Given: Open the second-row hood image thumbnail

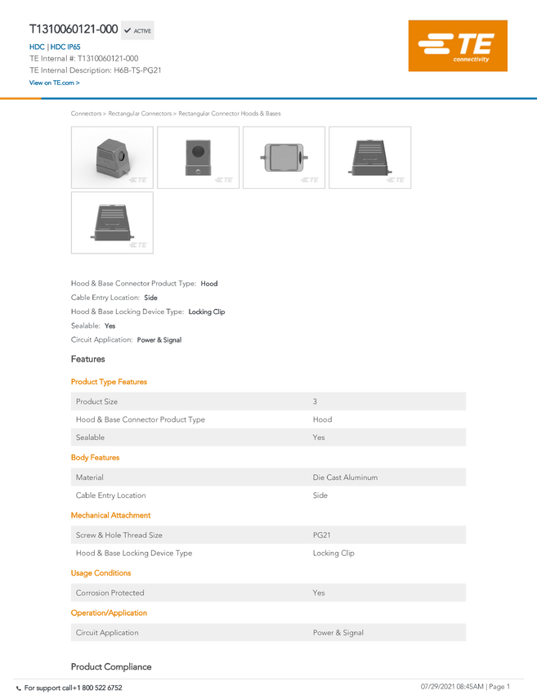Looking at the screenshot, I should [112, 222].
